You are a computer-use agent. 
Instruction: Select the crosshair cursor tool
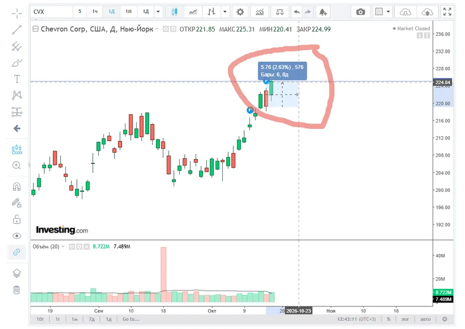(17, 14)
